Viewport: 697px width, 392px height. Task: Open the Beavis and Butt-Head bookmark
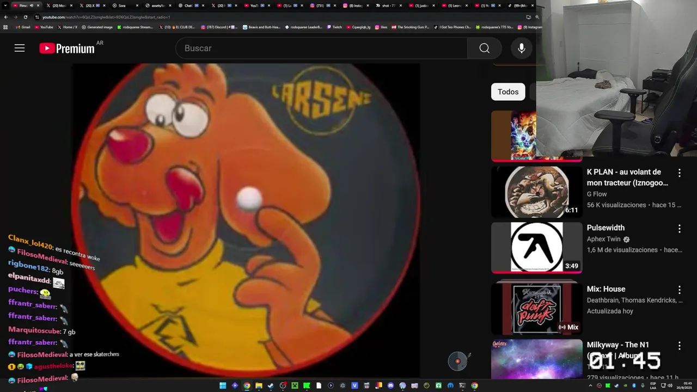pos(261,27)
